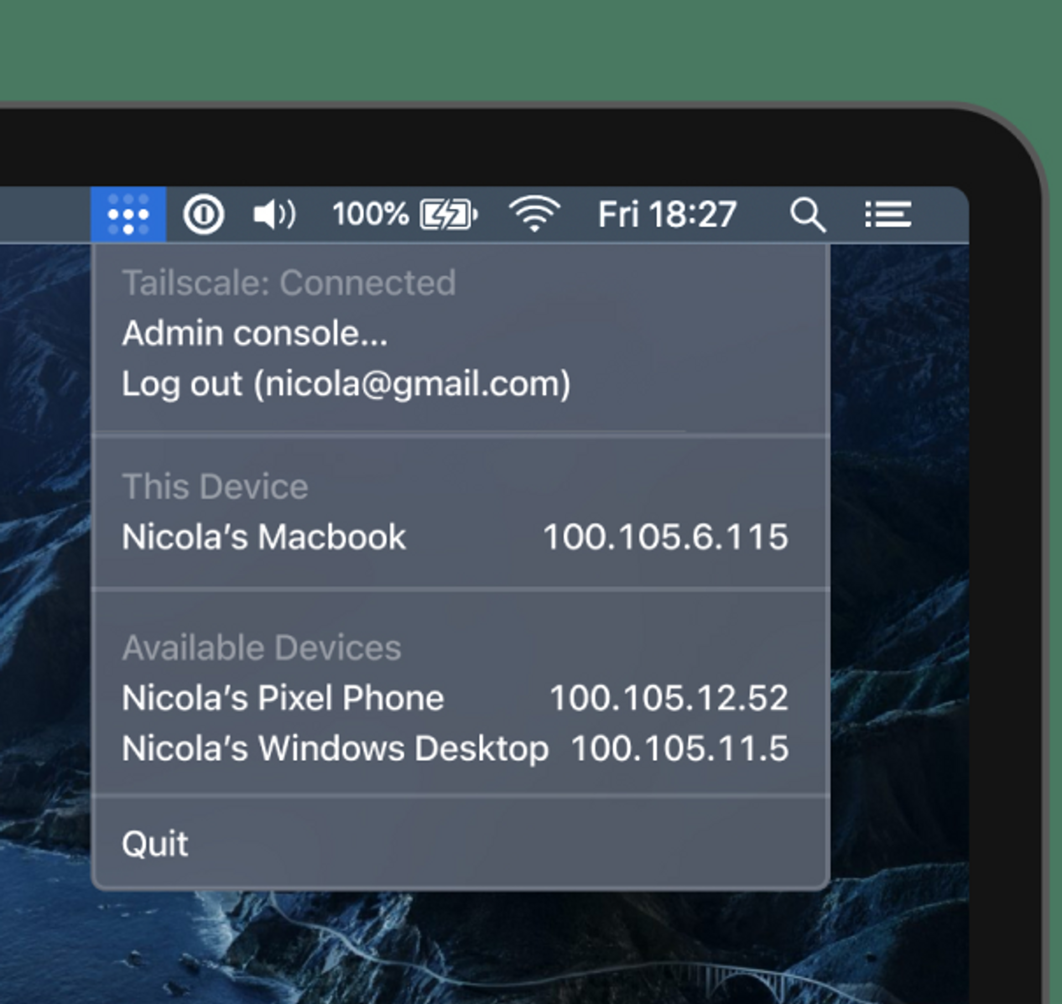Click the This Device section header
Viewport: 1062px width, 1004px height.
pyautogui.click(x=215, y=487)
